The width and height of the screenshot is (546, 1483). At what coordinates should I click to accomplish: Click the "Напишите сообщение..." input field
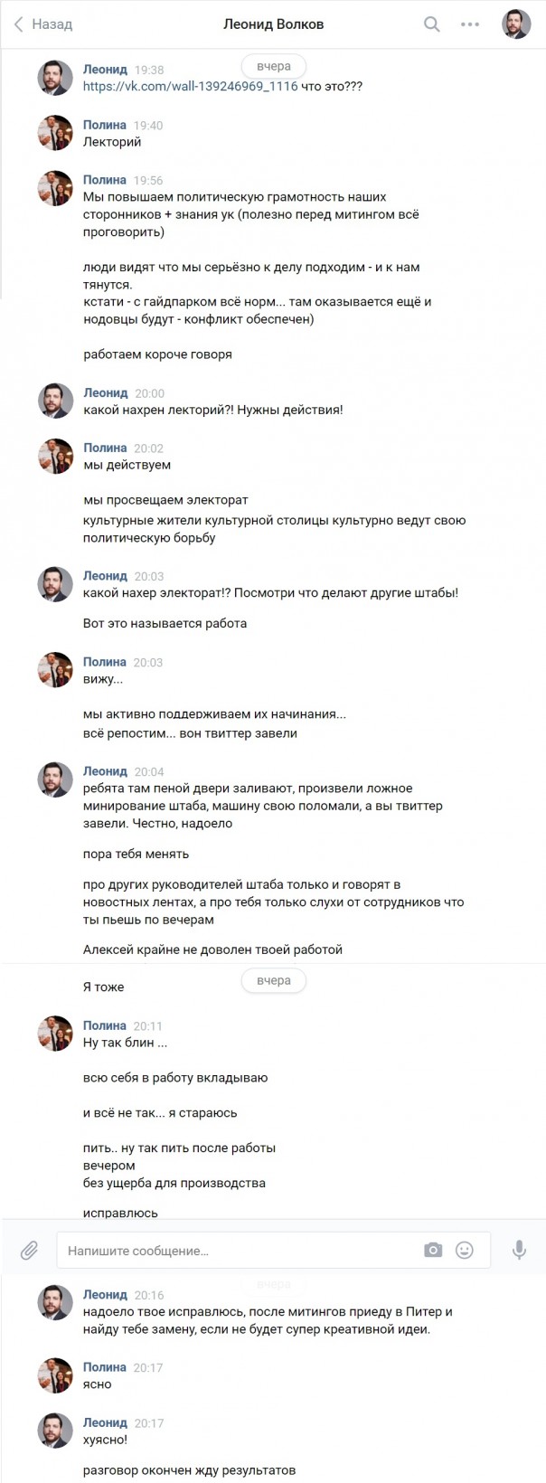click(136, 1249)
